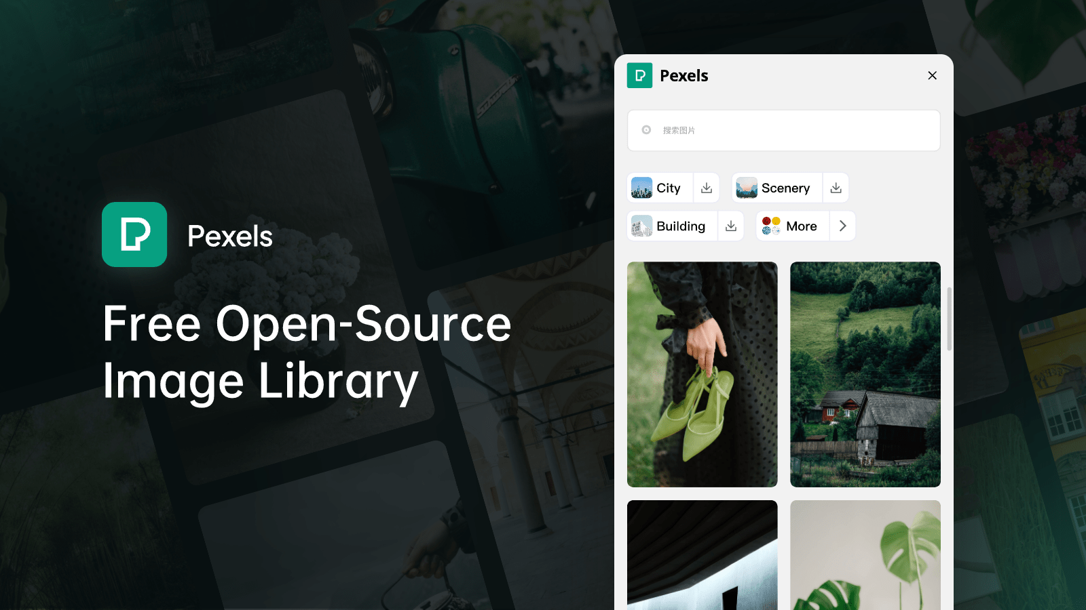Expand More categories with chevron arrow

pyautogui.click(x=842, y=226)
